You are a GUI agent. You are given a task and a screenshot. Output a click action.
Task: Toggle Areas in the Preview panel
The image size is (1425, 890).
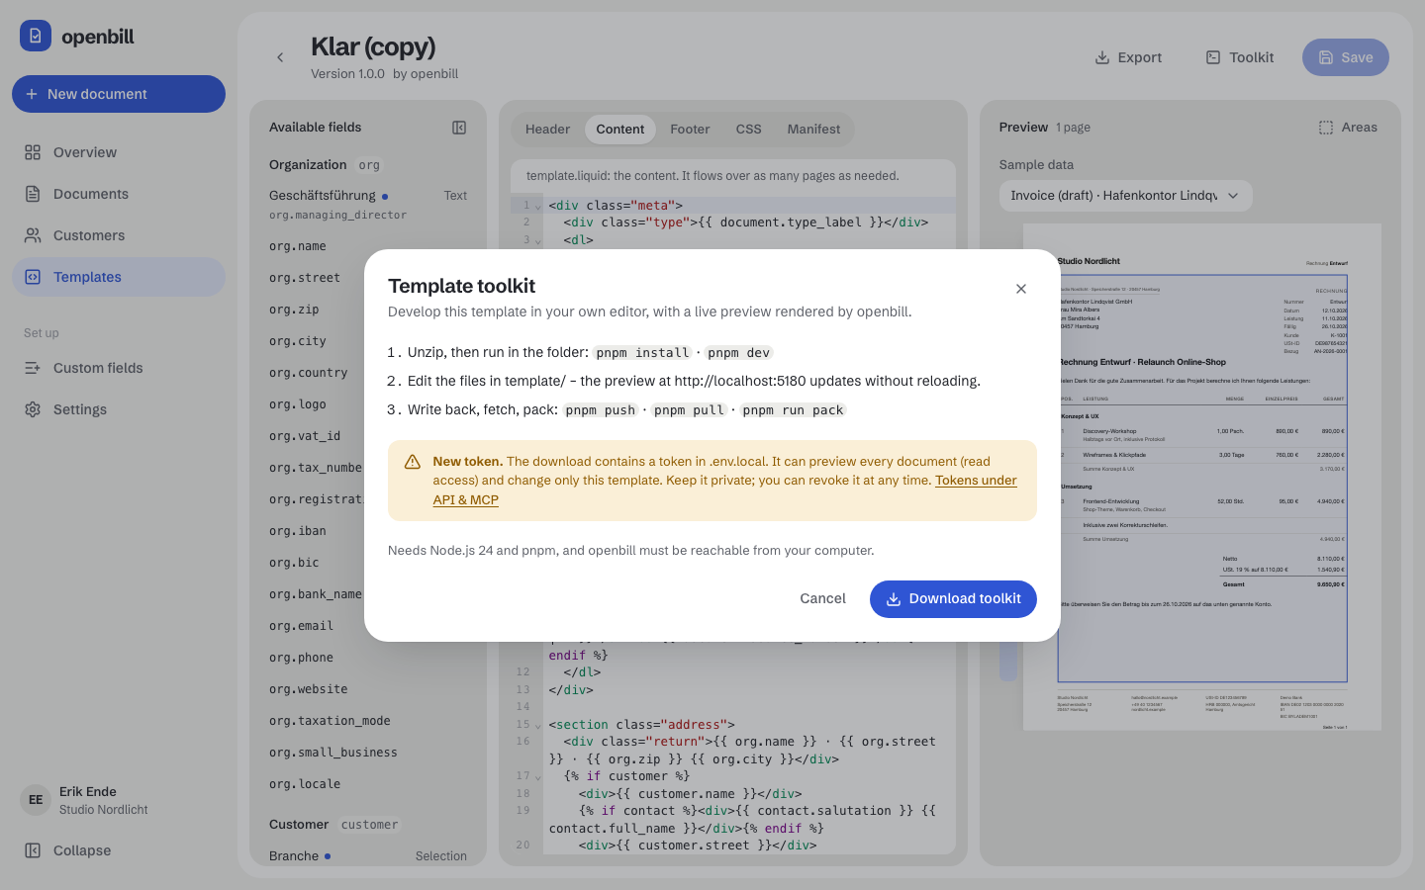[1348, 128]
